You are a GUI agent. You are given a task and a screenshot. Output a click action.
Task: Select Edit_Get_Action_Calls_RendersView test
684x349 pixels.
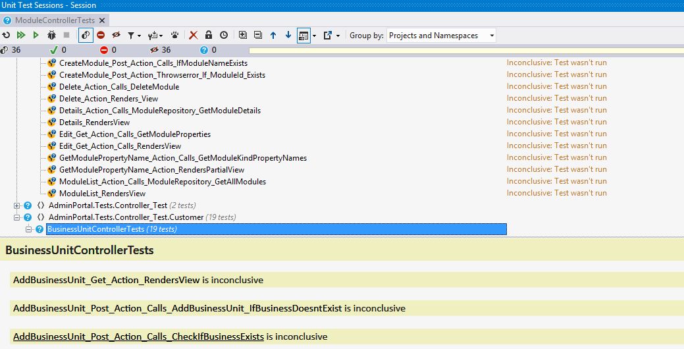(120, 146)
